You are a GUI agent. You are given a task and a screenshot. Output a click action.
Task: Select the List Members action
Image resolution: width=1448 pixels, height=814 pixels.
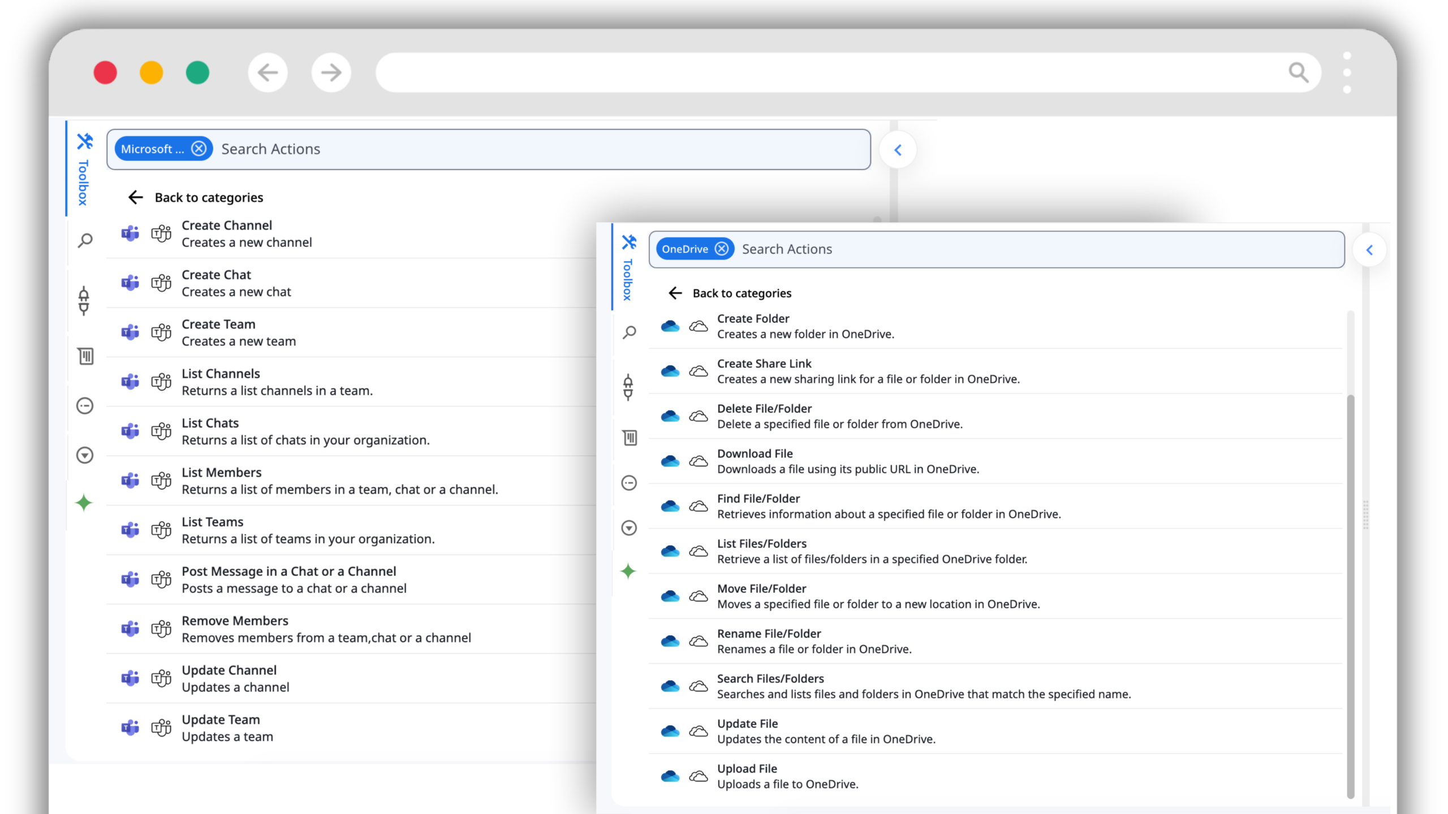click(351, 481)
